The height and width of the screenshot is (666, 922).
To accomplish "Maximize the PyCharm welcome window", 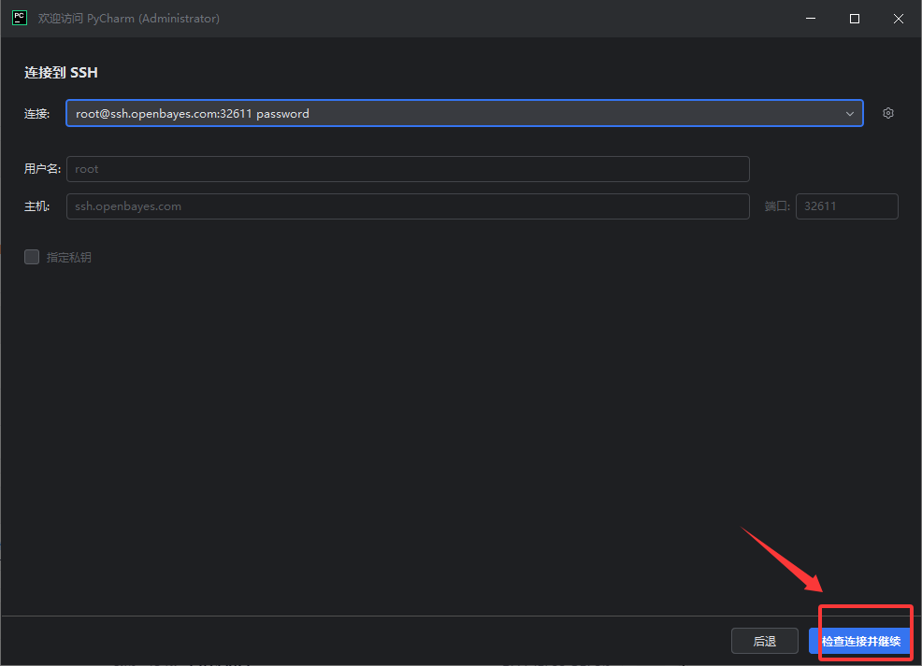I will [855, 18].
